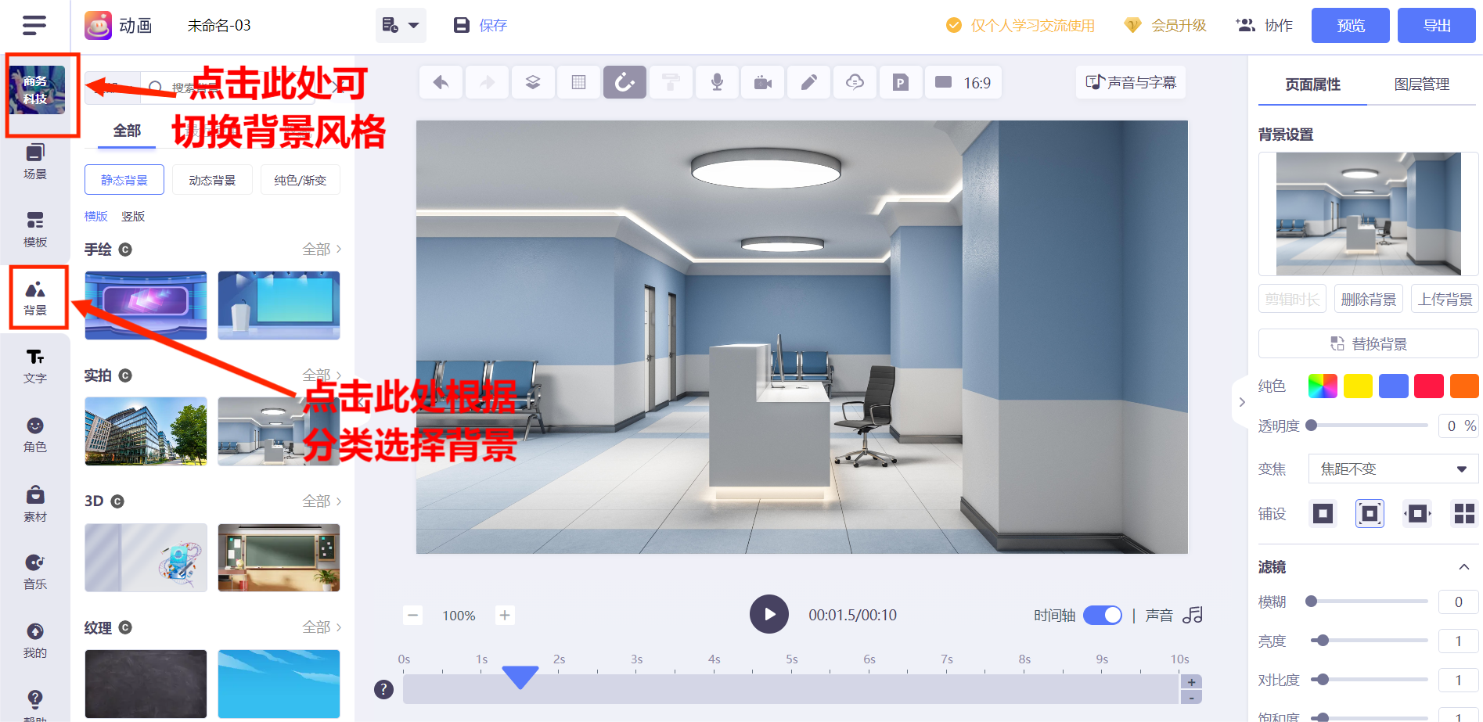The image size is (1483, 722).
Task: Open the 场景 scenes sidebar panel
Action: tap(35, 161)
